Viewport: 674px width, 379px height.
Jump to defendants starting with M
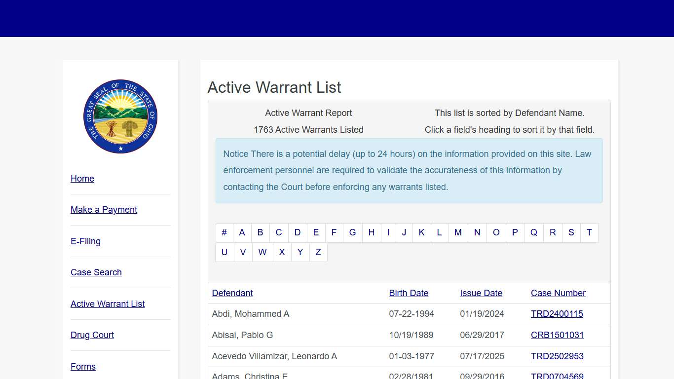[x=458, y=232]
